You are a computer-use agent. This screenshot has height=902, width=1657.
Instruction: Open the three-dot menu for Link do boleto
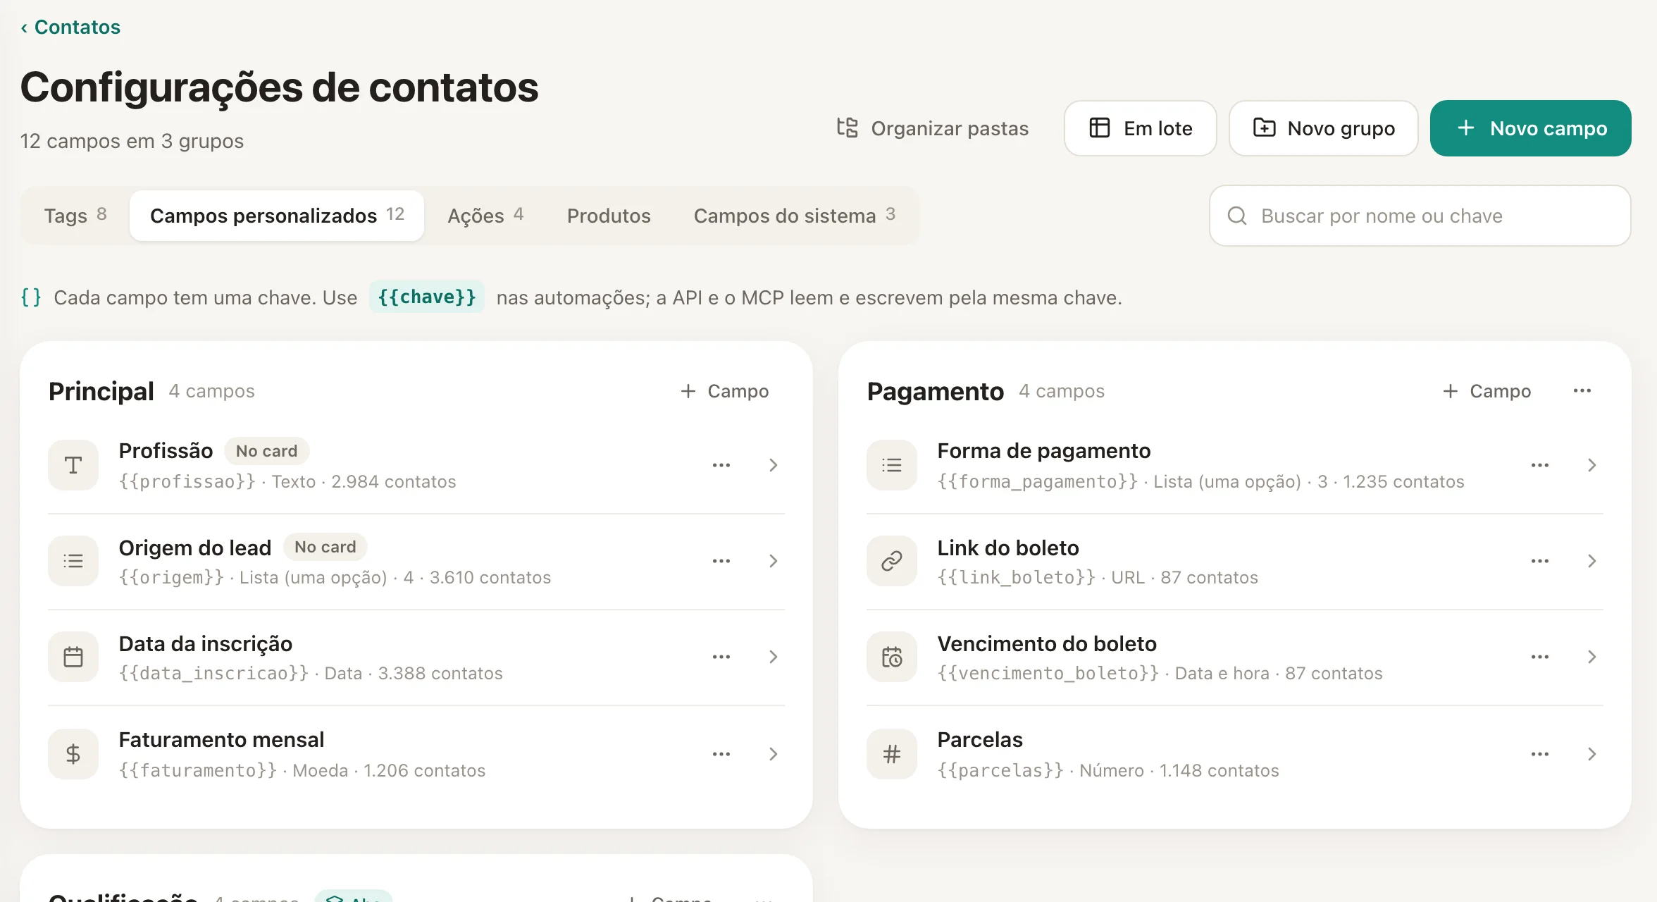(1540, 561)
